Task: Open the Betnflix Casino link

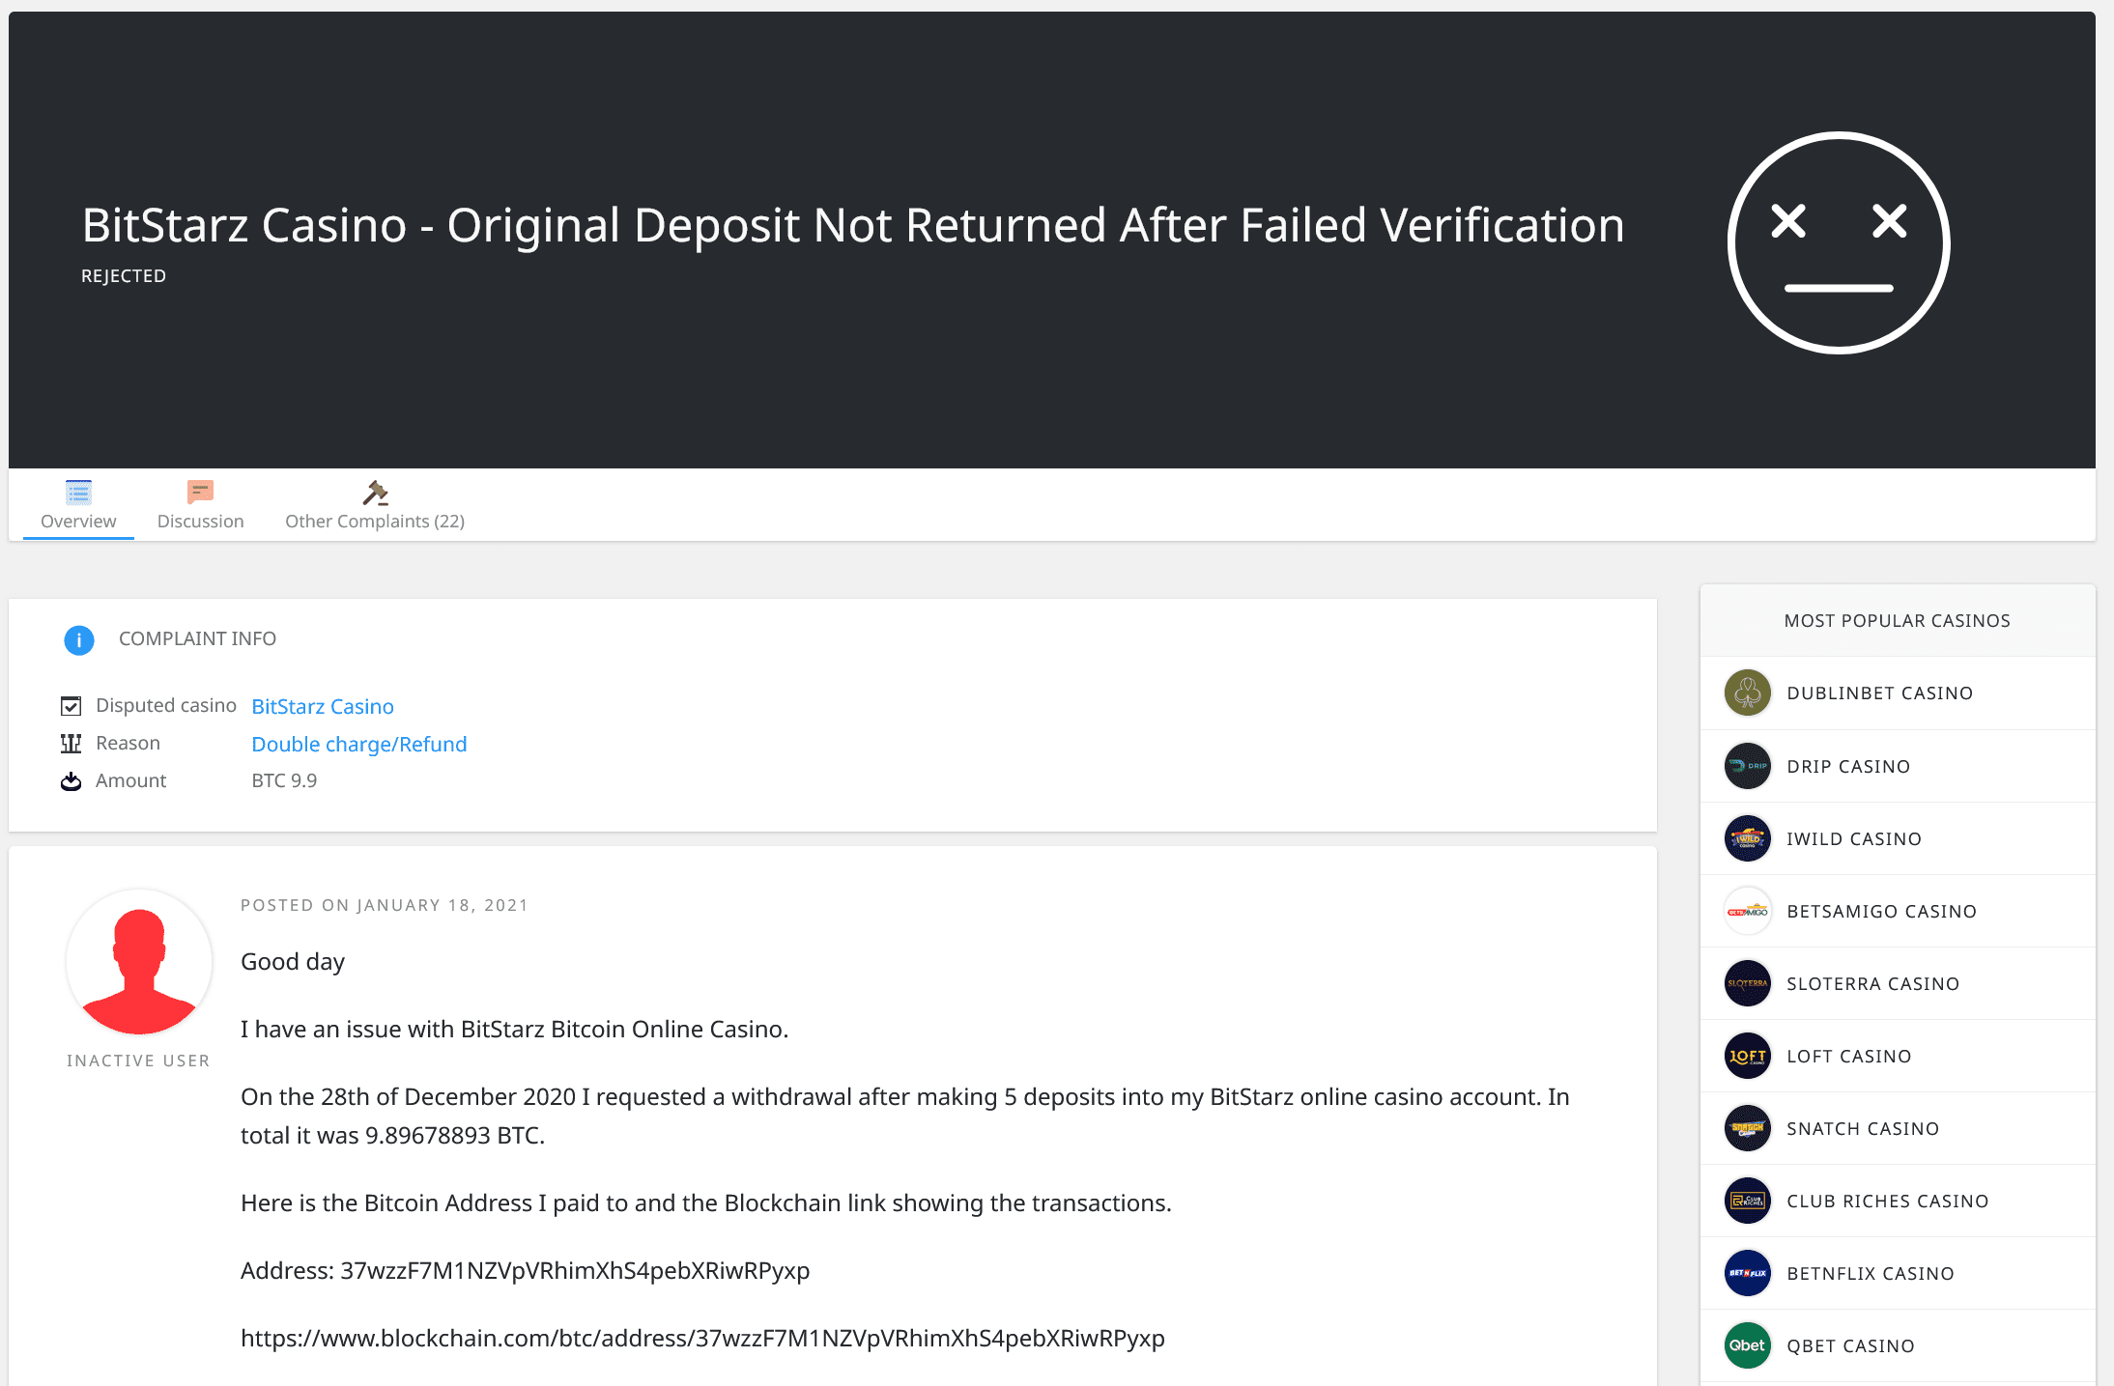Action: (x=1871, y=1274)
